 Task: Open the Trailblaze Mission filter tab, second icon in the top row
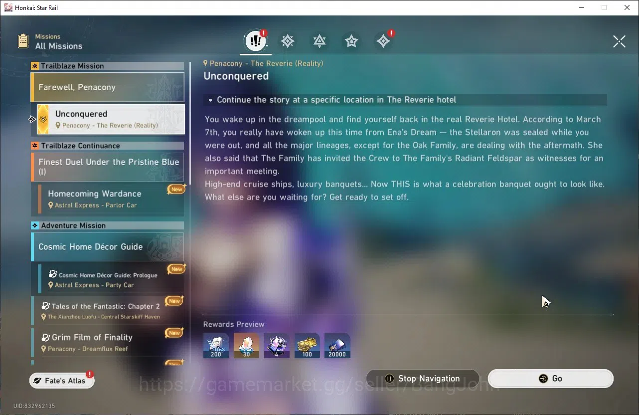288,41
